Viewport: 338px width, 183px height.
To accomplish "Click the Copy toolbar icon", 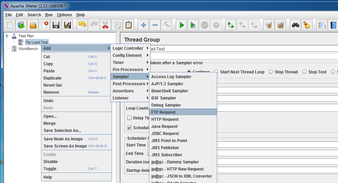I will click(117, 25).
